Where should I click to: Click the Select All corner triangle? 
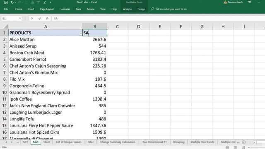pyautogui.click(x=6, y=26)
